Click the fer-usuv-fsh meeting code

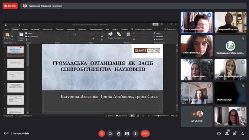click(x=21, y=133)
